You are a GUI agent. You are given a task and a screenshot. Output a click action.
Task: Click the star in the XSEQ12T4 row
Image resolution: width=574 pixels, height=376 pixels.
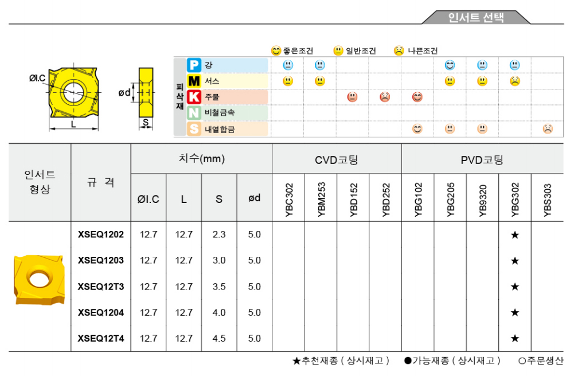click(x=515, y=339)
